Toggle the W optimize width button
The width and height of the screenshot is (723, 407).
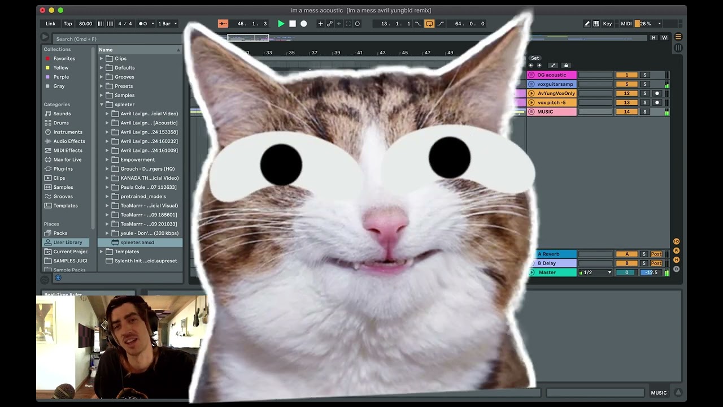(664, 38)
